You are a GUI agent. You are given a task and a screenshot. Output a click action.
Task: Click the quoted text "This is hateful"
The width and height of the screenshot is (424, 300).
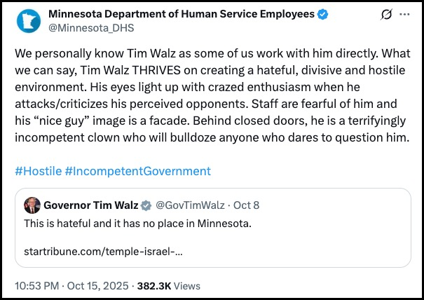coord(60,224)
